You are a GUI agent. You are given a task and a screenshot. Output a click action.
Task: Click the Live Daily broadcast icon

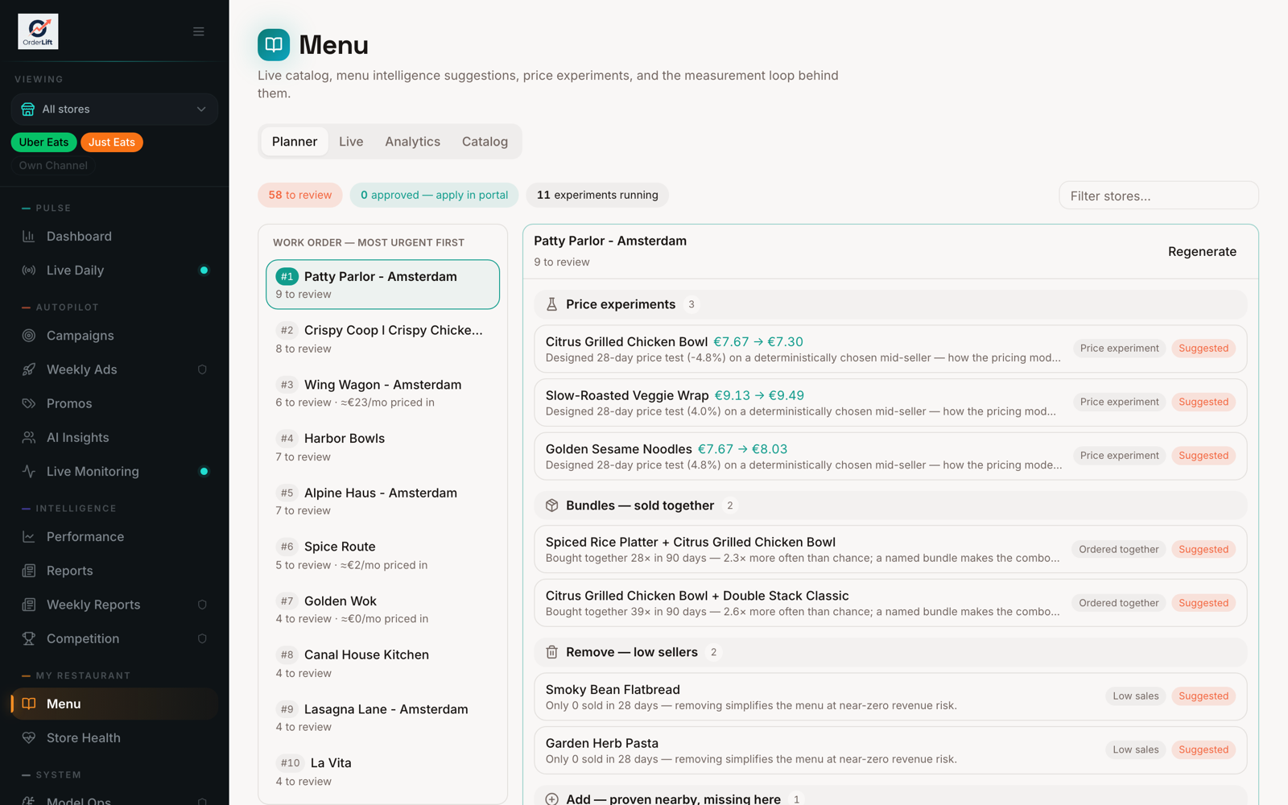coord(29,270)
